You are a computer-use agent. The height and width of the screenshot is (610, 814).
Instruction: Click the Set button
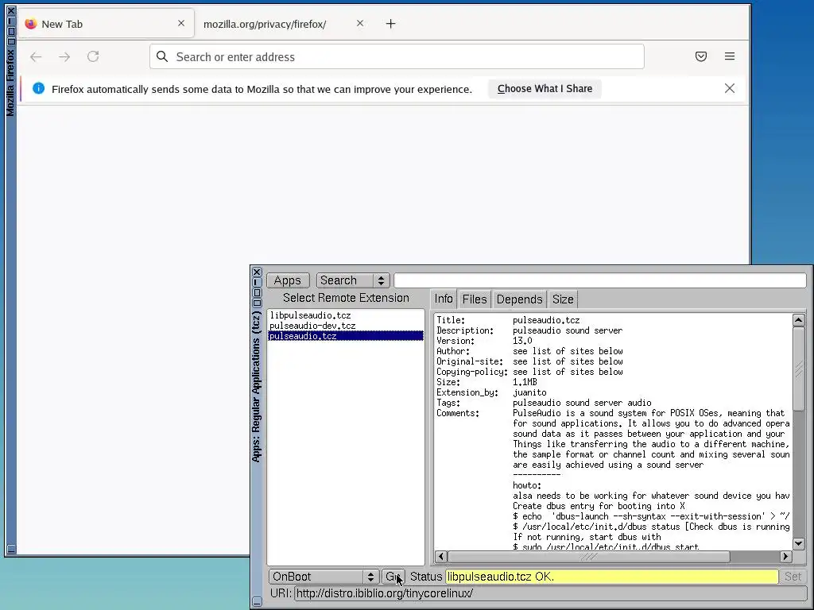793,577
